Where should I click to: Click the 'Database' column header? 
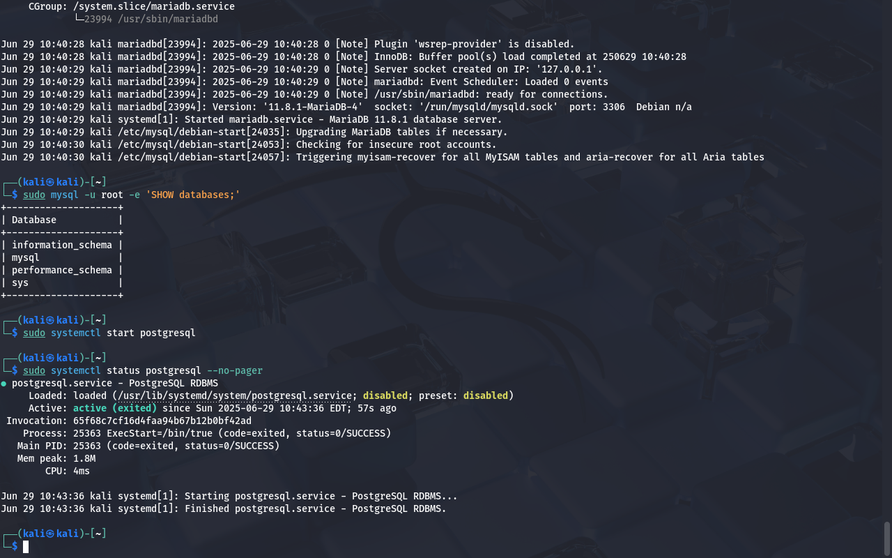point(34,220)
